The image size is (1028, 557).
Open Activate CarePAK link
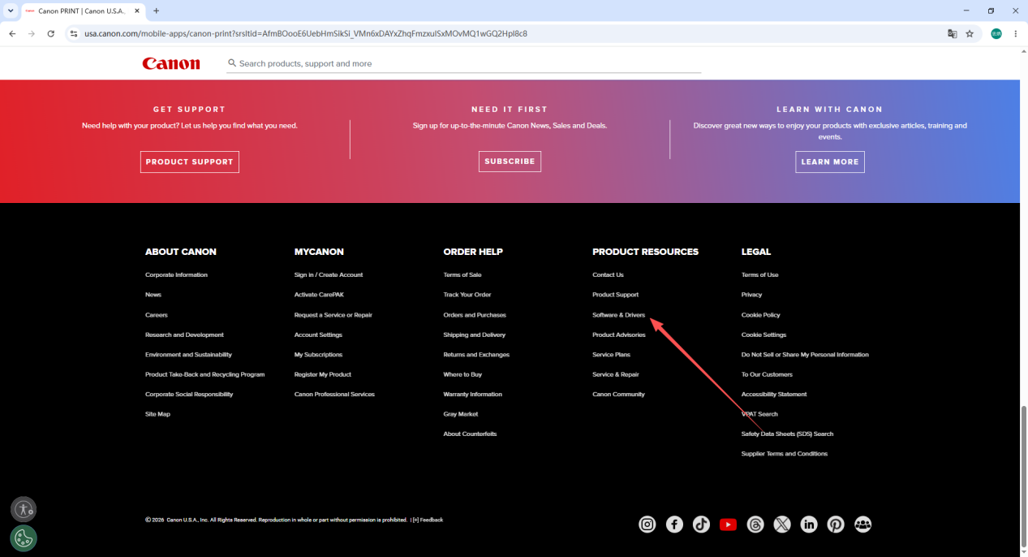tap(319, 295)
